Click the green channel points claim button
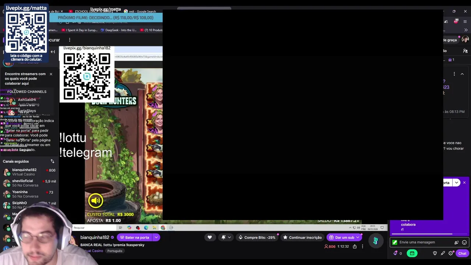 click(412, 253)
